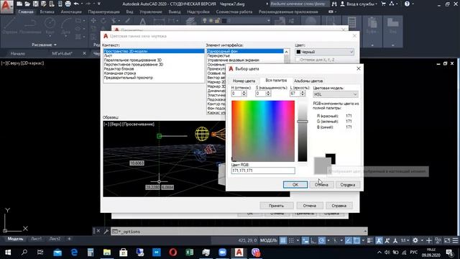
Task: Open the Цветовая модель HSL dropdown
Action: click(x=336, y=94)
